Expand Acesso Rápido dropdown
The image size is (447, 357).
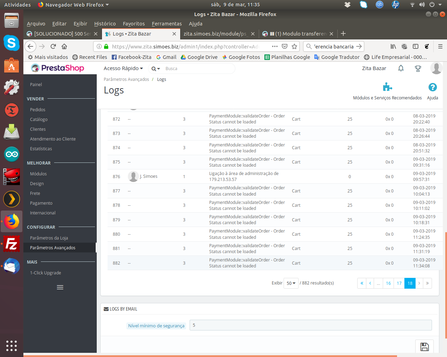[123, 68]
